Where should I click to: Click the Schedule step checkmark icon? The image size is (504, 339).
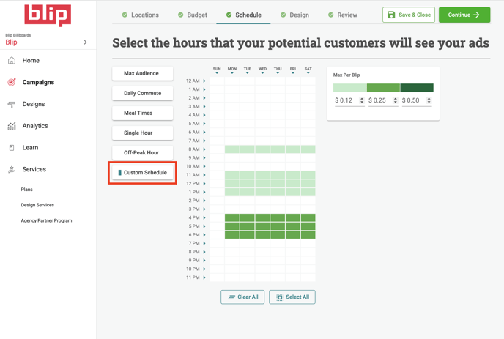tap(229, 15)
